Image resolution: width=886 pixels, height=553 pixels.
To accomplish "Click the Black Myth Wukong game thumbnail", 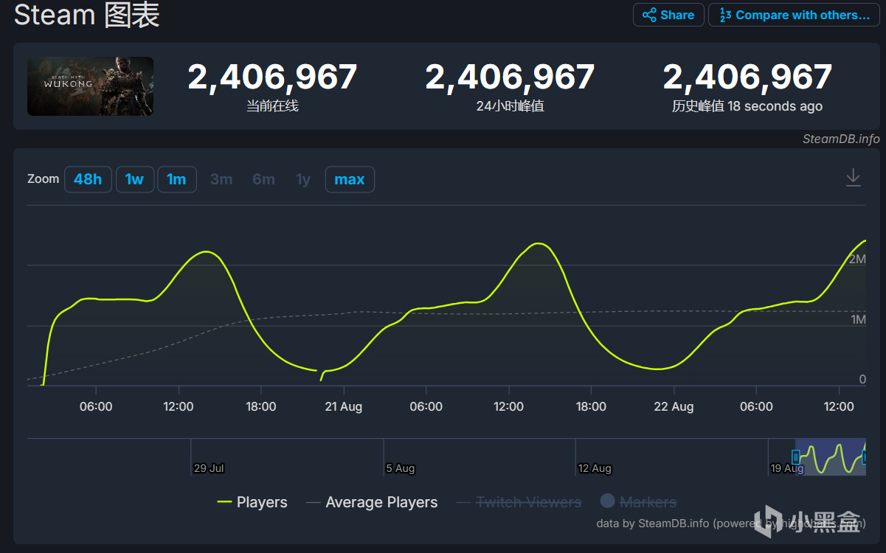I will [90, 86].
